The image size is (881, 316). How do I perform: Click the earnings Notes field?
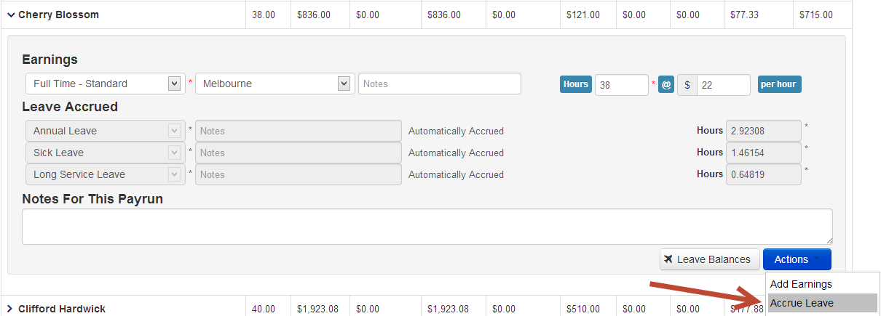440,84
